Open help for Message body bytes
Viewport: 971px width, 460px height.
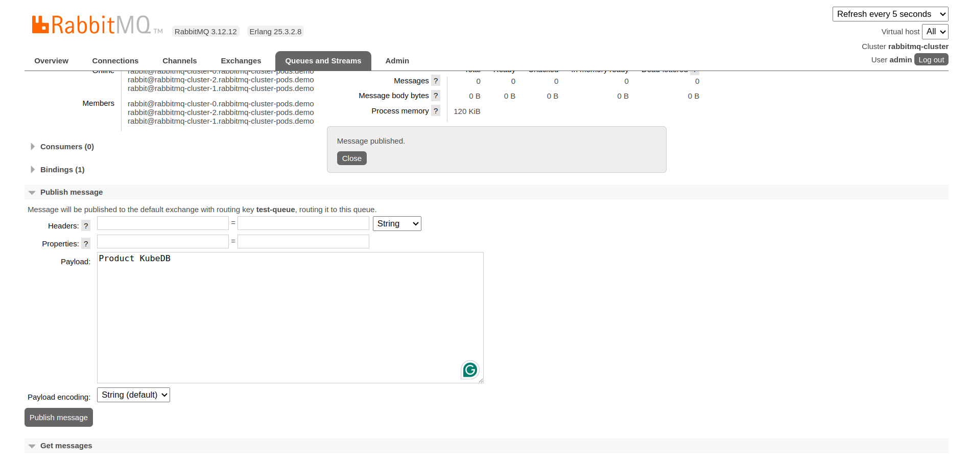[435, 96]
